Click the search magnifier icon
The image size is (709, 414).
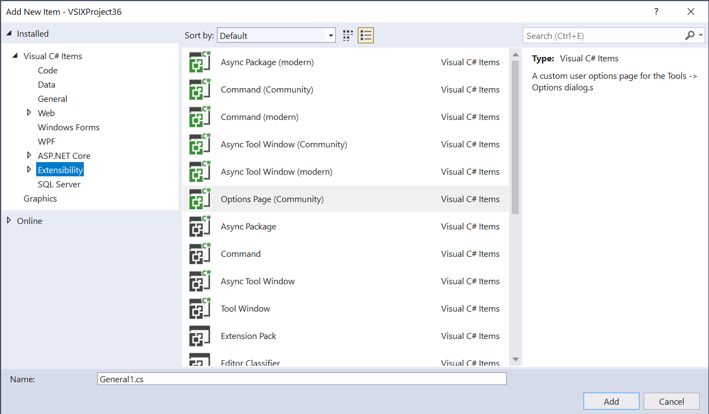pyautogui.click(x=690, y=36)
